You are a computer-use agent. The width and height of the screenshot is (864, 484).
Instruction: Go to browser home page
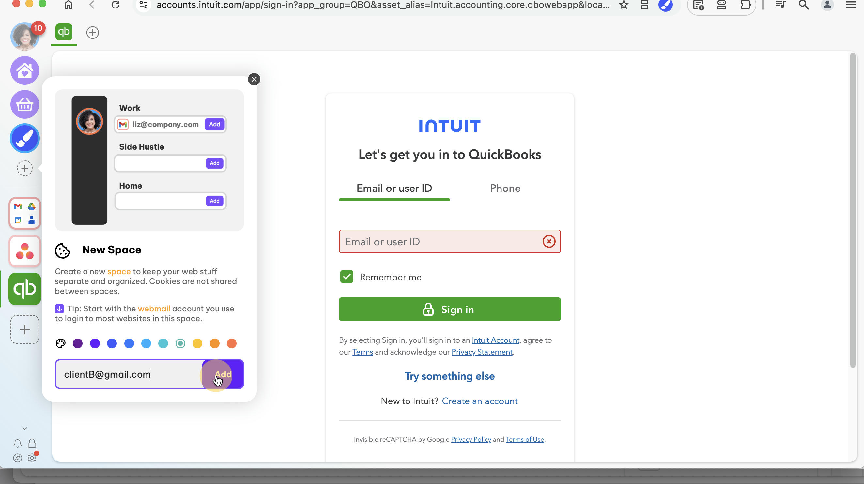click(x=69, y=5)
